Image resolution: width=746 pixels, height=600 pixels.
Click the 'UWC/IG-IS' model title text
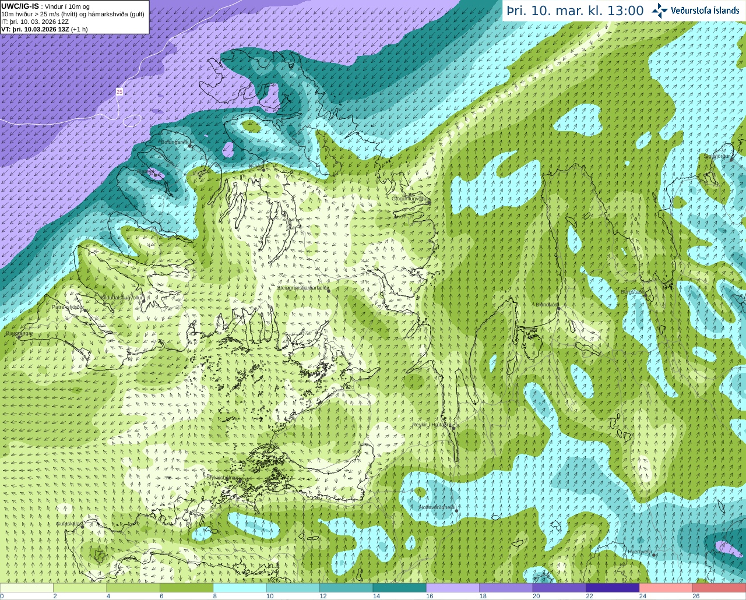click(x=20, y=6)
